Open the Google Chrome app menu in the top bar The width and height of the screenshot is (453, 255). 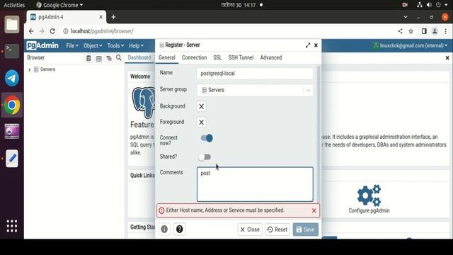(59, 5)
